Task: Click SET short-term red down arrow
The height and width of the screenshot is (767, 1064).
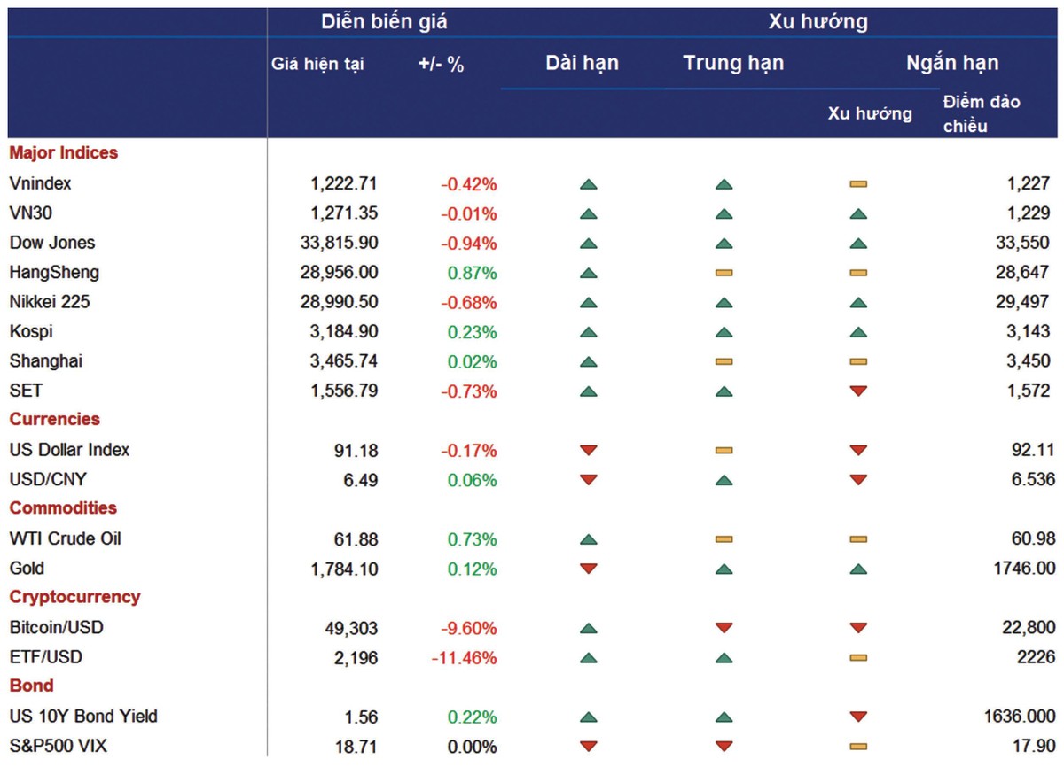Action: 857,391
